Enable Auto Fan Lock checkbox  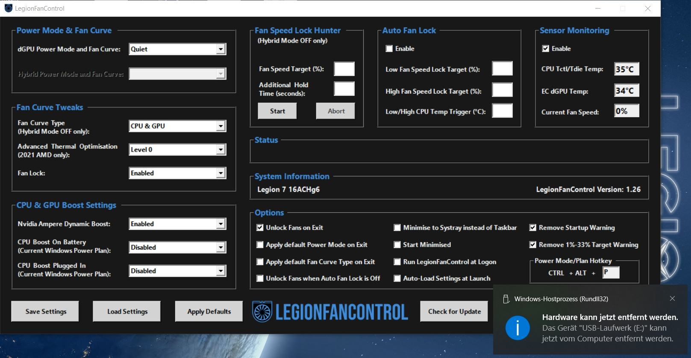pos(389,49)
